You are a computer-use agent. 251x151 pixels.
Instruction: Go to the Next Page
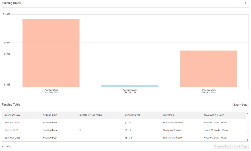click(x=241, y=146)
